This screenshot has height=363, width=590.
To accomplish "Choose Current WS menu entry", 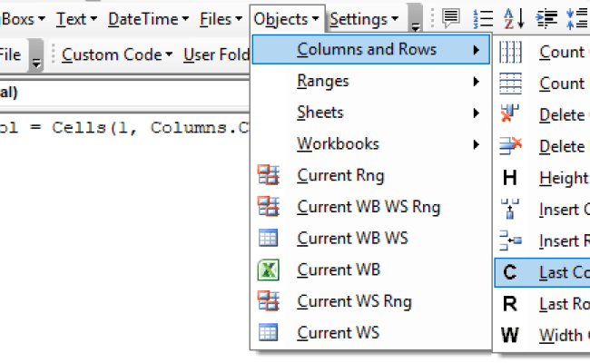I will click(371, 333).
